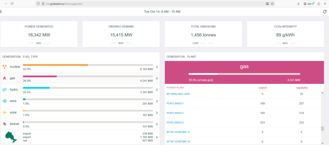Screen dimensions: 329x145
Task: Expand import/export details chevron
Action: (157, 137)
